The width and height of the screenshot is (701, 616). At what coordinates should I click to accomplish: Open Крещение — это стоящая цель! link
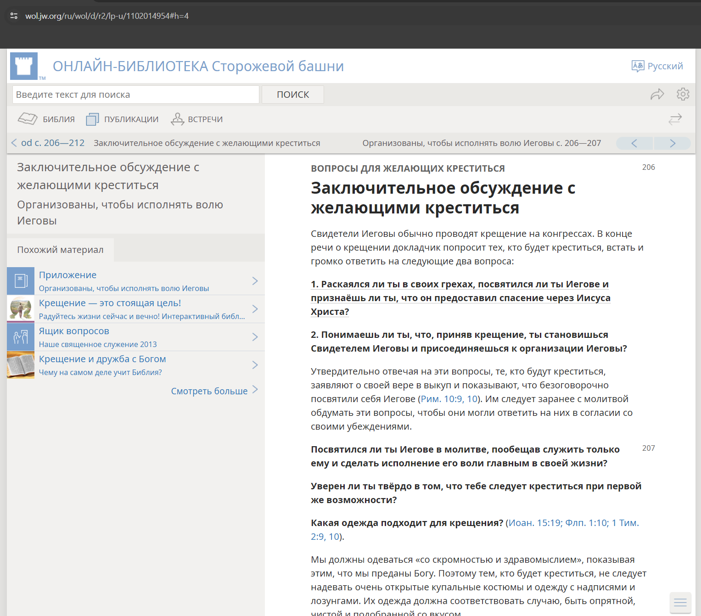[x=110, y=303]
